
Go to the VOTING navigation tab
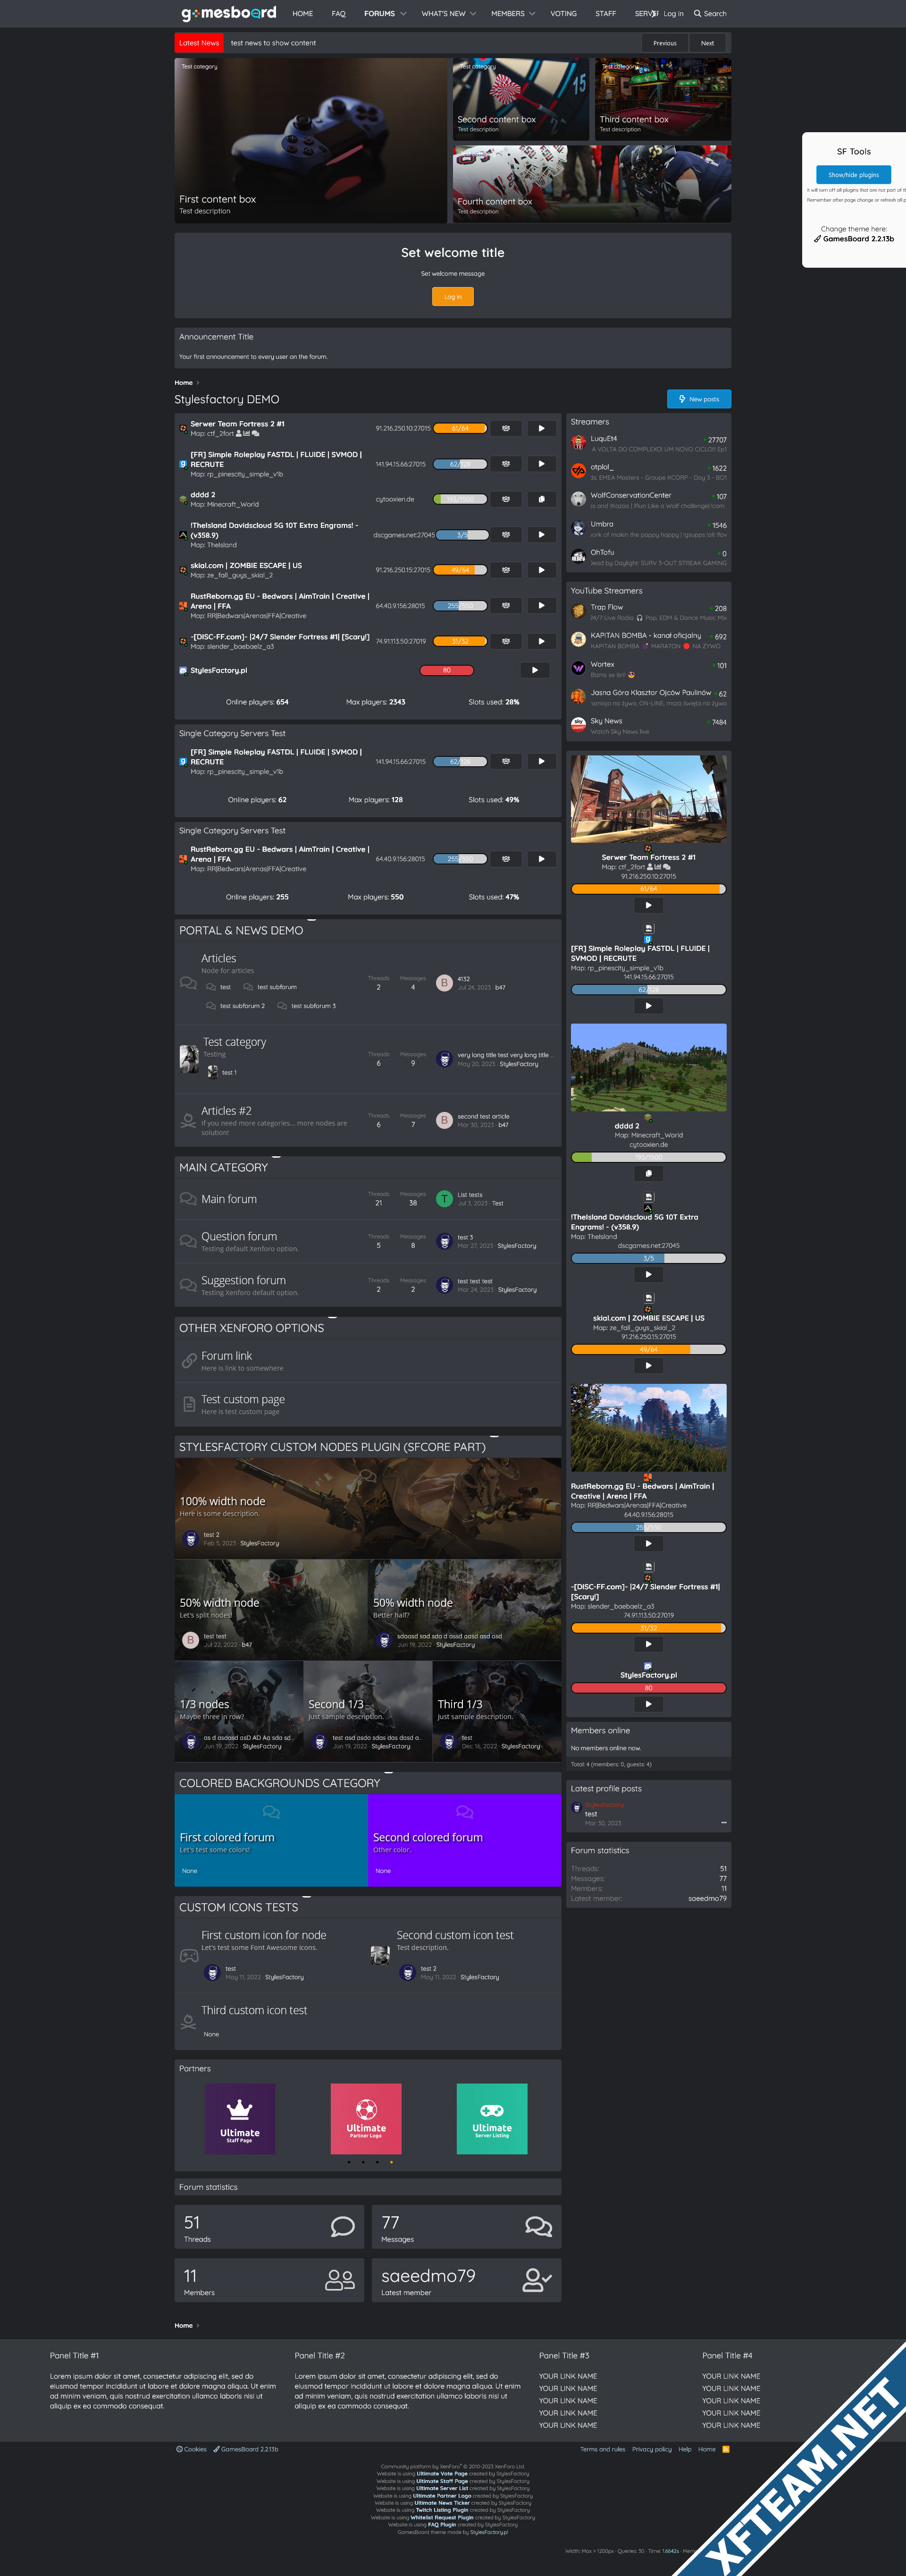[x=563, y=14]
